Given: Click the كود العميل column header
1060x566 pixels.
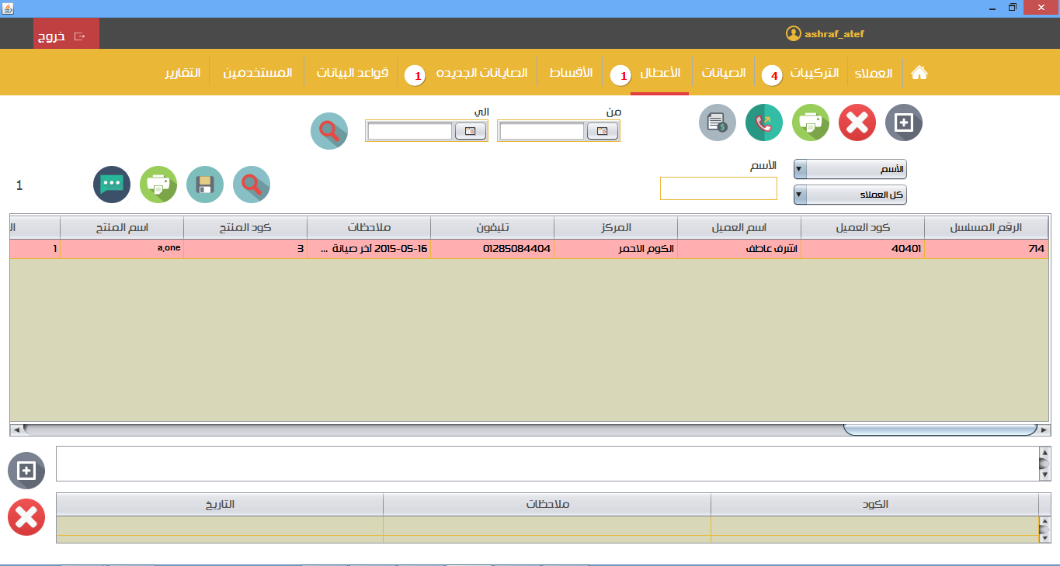Looking at the screenshot, I should tap(863, 227).
